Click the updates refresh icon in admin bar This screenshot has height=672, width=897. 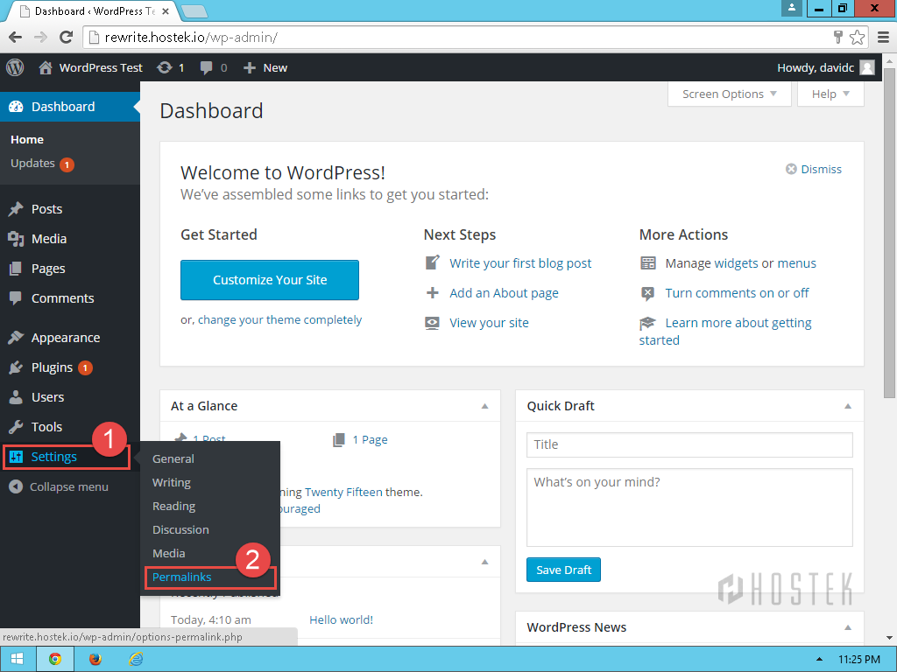(x=165, y=67)
